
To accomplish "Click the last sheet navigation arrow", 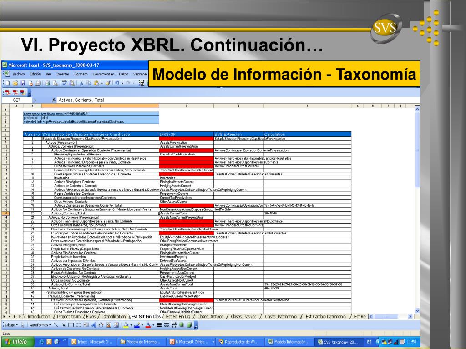I will tap(20, 317).
